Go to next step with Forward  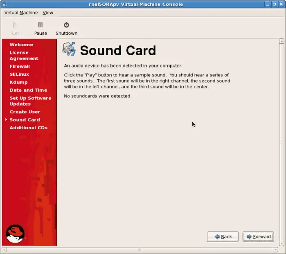pyautogui.click(x=258, y=237)
